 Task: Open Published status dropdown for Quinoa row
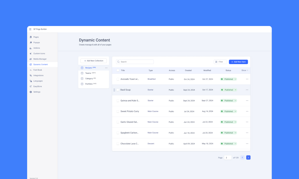pos(235,101)
